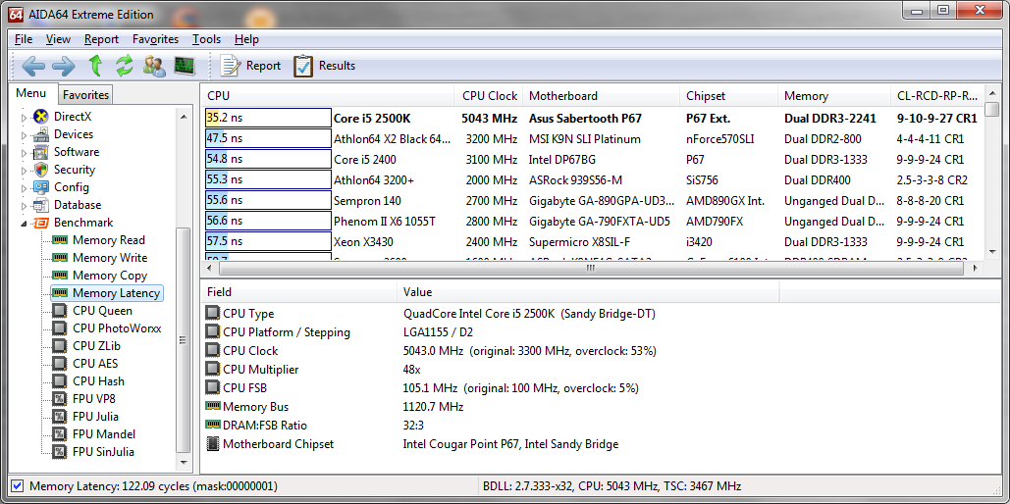Click the Value column header

(588, 292)
